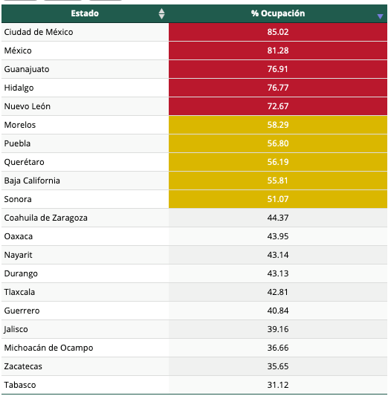
Task: Select Michoacán de Ocampo row
Action: click(x=194, y=348)
